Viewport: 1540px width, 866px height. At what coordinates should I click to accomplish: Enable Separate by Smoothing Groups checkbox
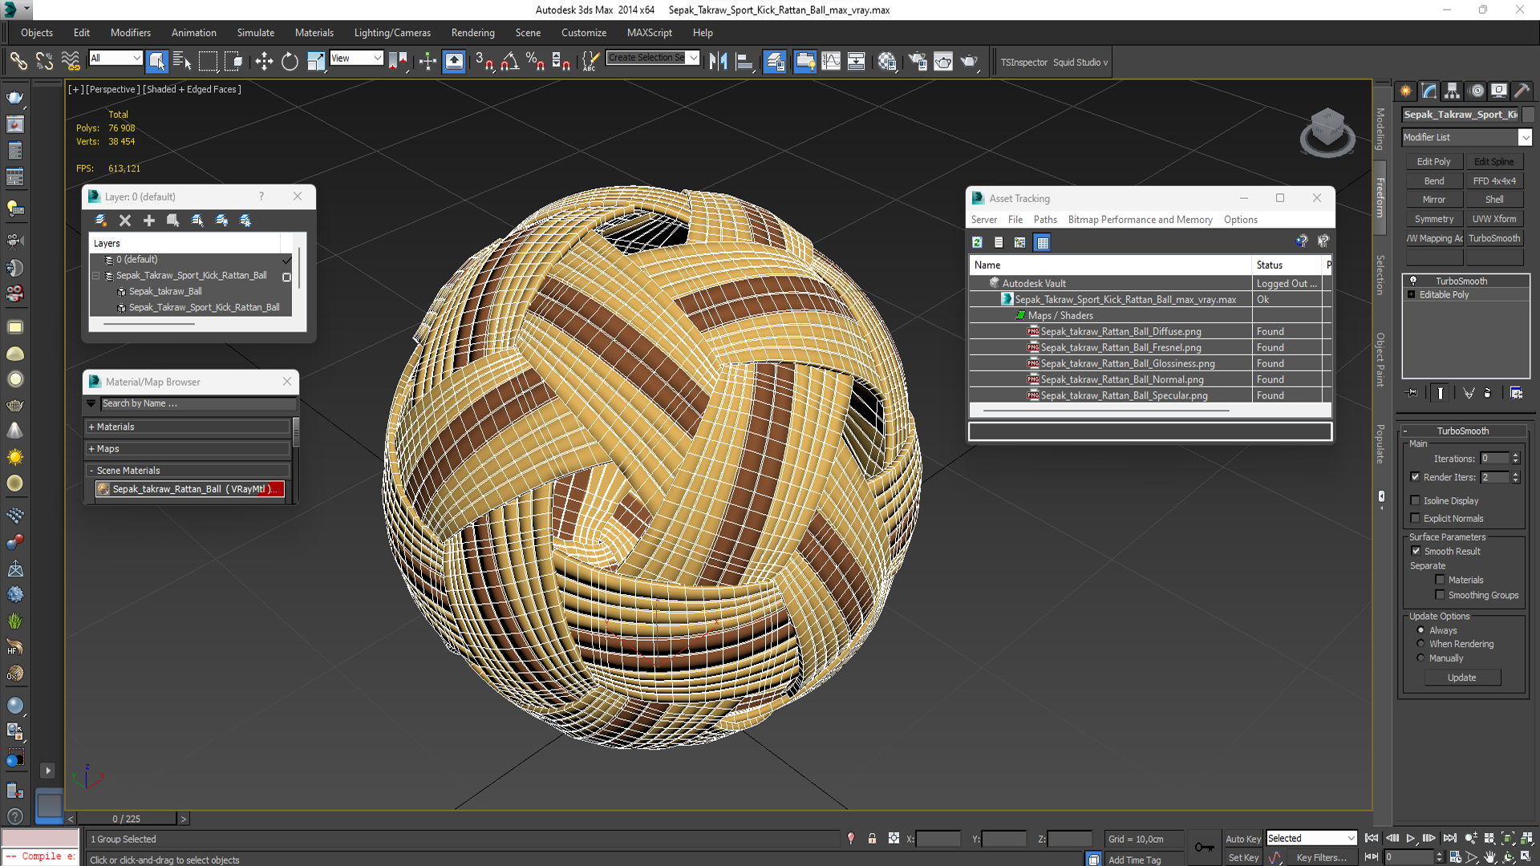coord(1440,595)
